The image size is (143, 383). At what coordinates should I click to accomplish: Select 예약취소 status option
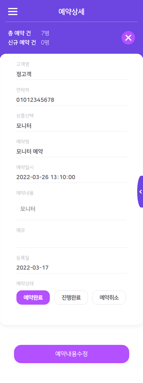pyautogui.click(x=109, y=298)
